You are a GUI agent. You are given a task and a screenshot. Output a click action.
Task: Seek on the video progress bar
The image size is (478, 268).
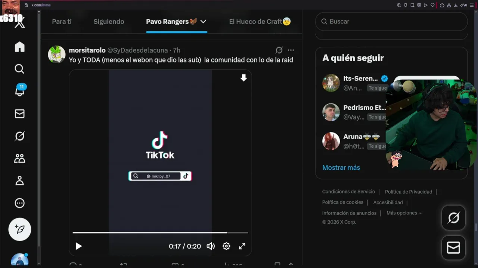[x=160, y=233]
